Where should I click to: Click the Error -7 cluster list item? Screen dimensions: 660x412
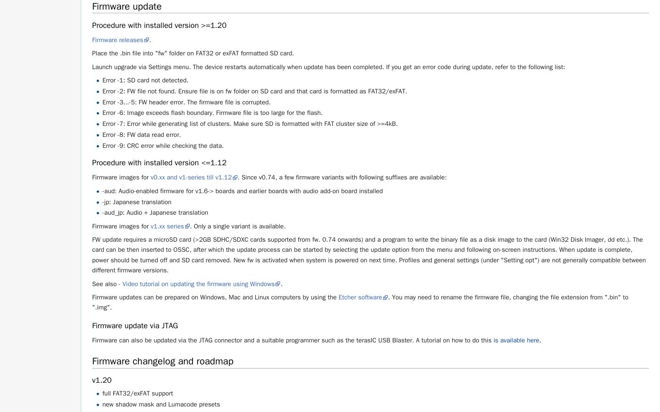[x=250, y=124]
